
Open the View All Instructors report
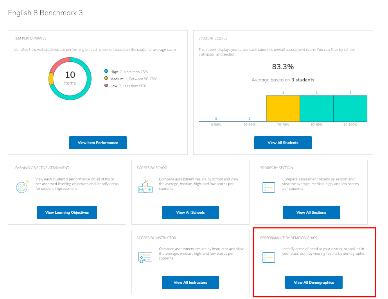(x=190, y=282)
